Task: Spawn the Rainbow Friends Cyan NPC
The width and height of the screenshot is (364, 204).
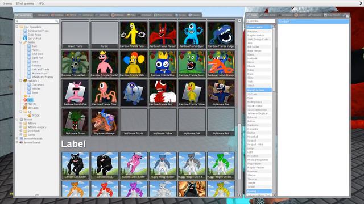Action: (x=192, y=35)
